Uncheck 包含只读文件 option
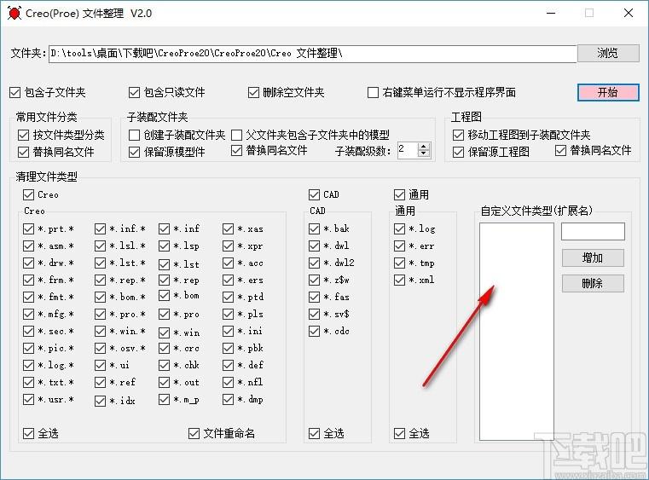 click(134, 92)
